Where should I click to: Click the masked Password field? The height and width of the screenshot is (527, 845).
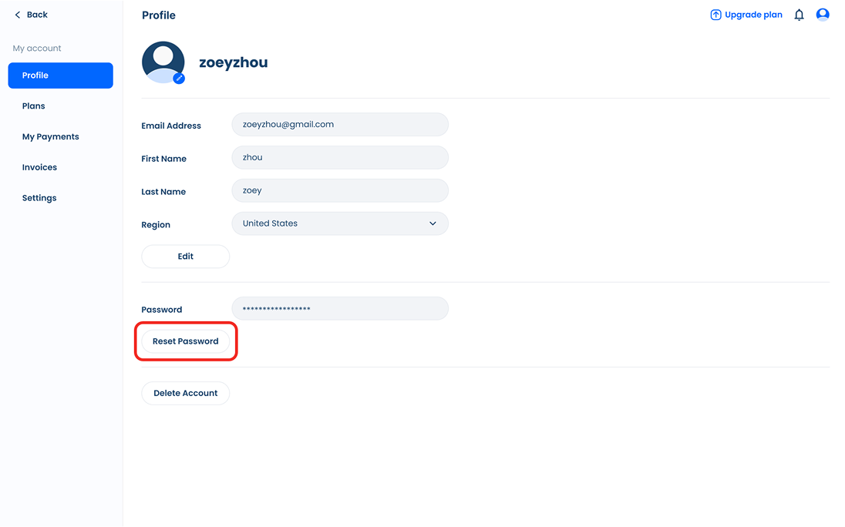[x=339, y=309]
